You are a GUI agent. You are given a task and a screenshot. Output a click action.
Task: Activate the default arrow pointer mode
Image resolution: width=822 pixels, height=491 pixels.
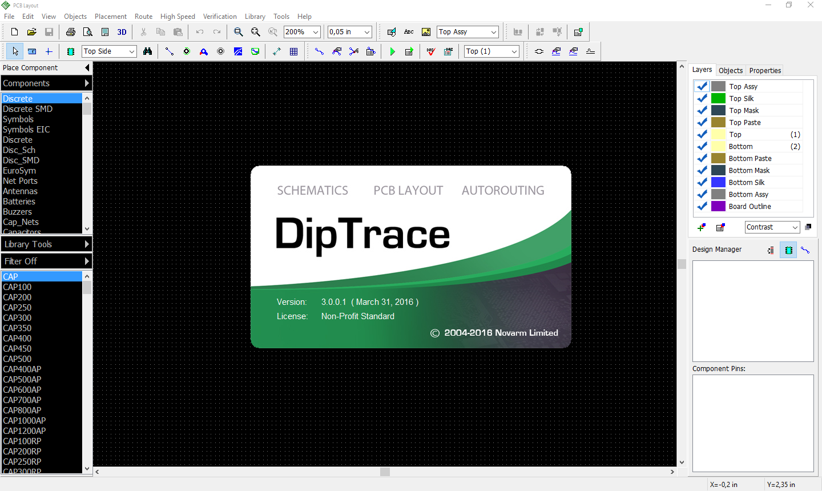pos(15,51)
